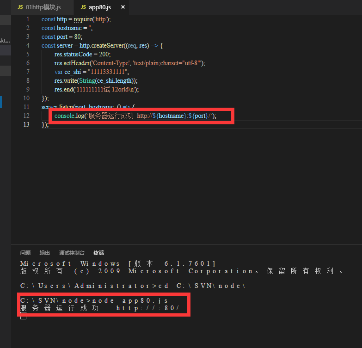Click the JS icon on app80.js tab
362x348 pixels.
point(83,7)
